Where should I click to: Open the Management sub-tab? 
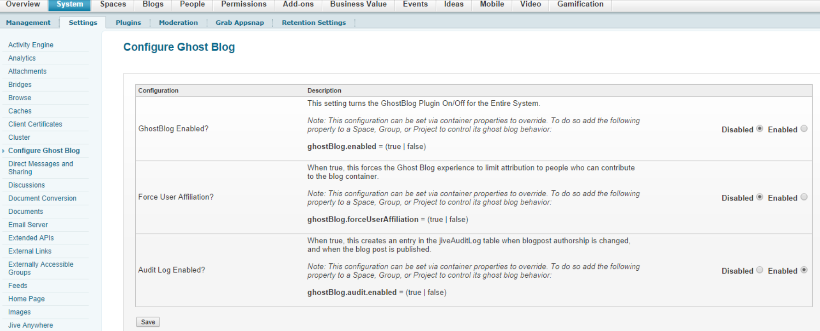[28, 23]
